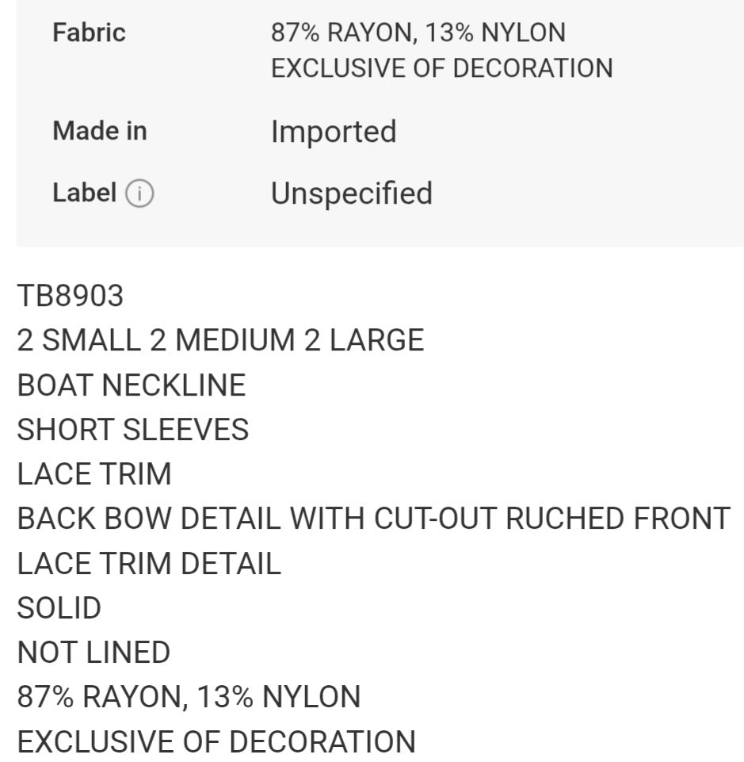Screen dimensions: 744x762
Task: Select BACK BOW DETAIL WITH CUT-OUT line
Action: click(x=373, y=518)
